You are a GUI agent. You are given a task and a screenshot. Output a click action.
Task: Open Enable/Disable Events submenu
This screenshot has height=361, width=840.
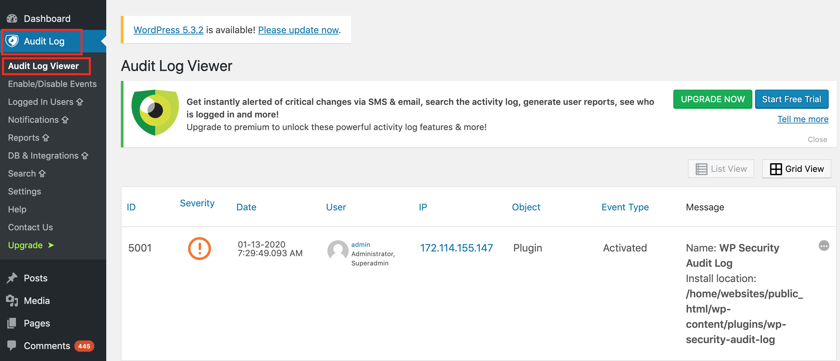[x=52, y=84]
